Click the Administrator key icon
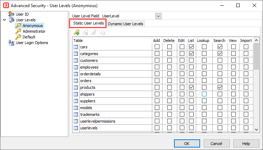This screenshot has width=263, height=150. [x=18, y=31]
